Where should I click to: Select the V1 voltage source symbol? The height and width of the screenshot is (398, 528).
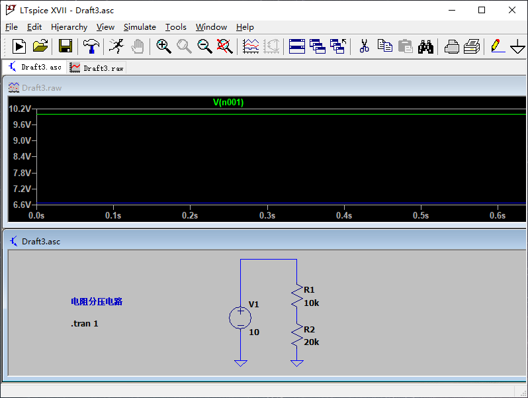click(x=240, y=318)
